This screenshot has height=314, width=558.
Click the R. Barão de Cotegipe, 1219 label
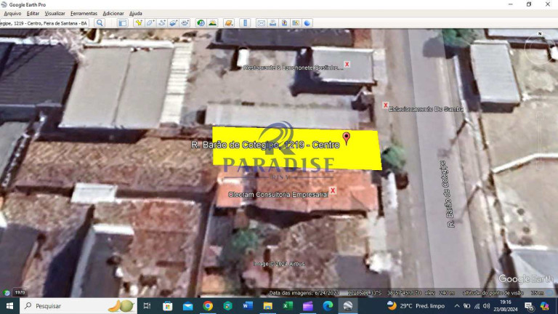(x=265, y=145)
